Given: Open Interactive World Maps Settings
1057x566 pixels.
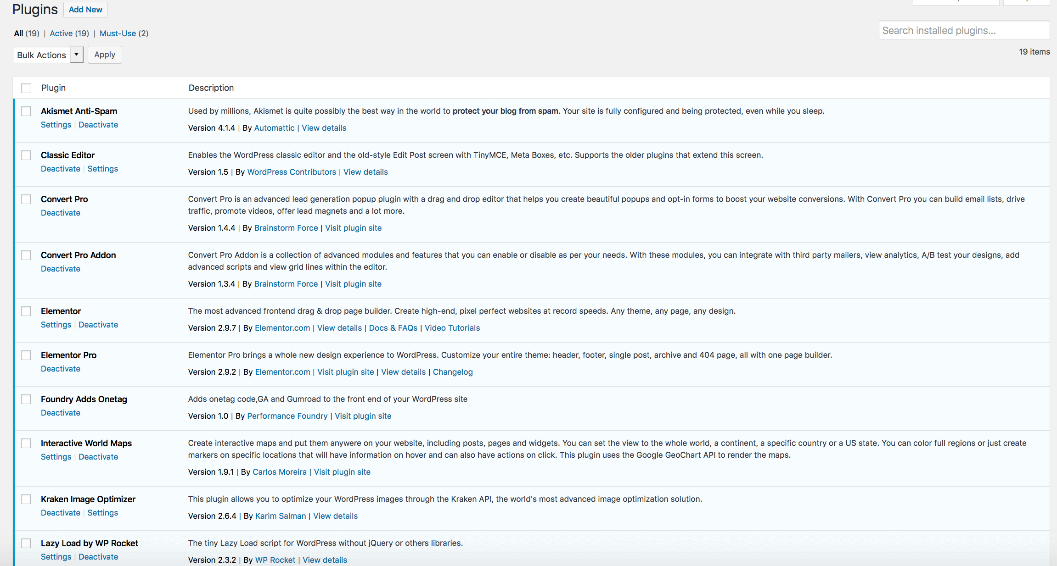Looking at the screenshot, I should (56, 457).
